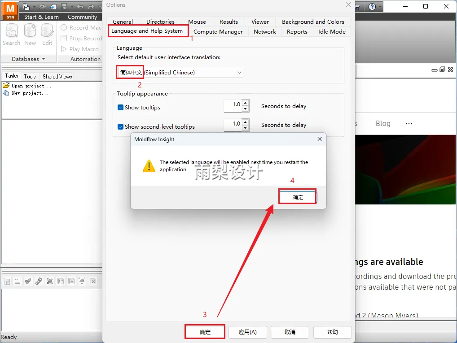Click the Import model icon with blue arrow
This screenshot has height=343, width=457.
[53, 6]
